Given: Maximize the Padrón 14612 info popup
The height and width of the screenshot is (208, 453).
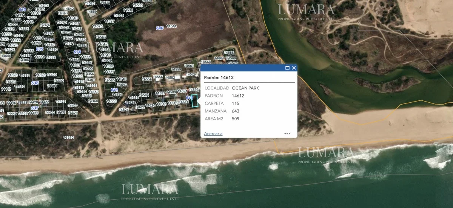Looking at the screenshot, I should [287, 68].
